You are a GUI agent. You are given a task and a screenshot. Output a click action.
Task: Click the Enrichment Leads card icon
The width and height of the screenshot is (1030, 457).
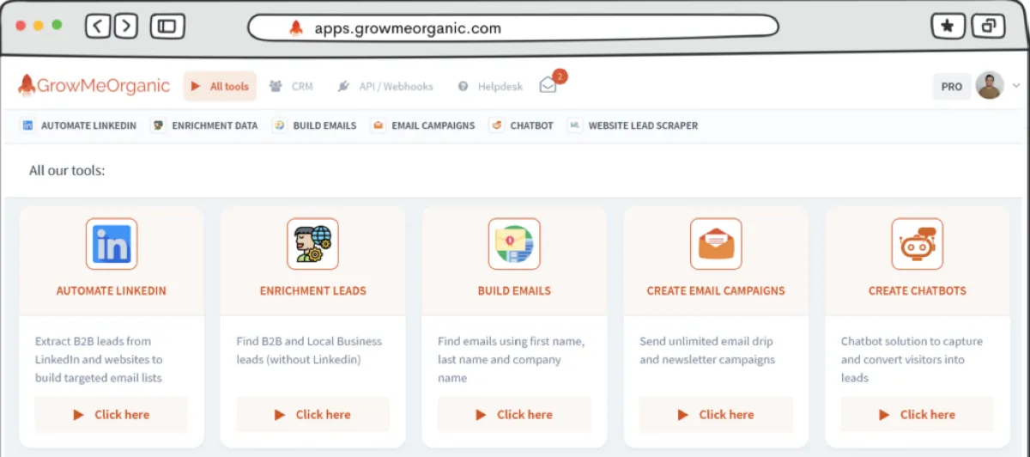point(312,244)
